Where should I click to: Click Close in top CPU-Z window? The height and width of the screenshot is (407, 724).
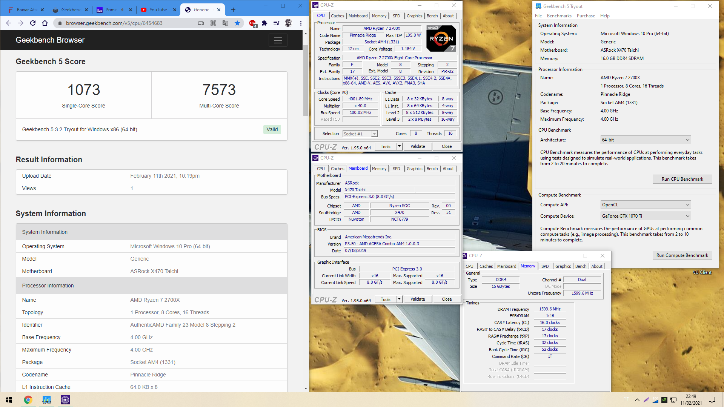[x=446, y=146]
